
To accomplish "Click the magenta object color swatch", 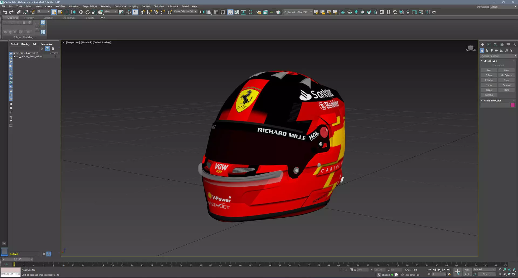I will pos(513,105).
